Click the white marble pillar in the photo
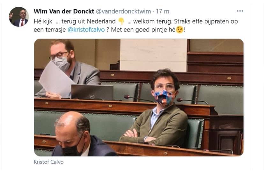The width and height of the screenshot is (264, 173). 154,55
